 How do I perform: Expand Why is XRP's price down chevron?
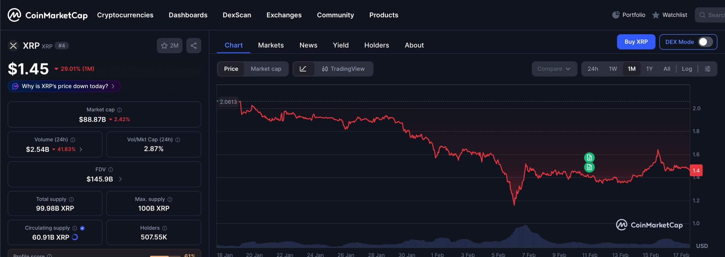tap(113, 86)
